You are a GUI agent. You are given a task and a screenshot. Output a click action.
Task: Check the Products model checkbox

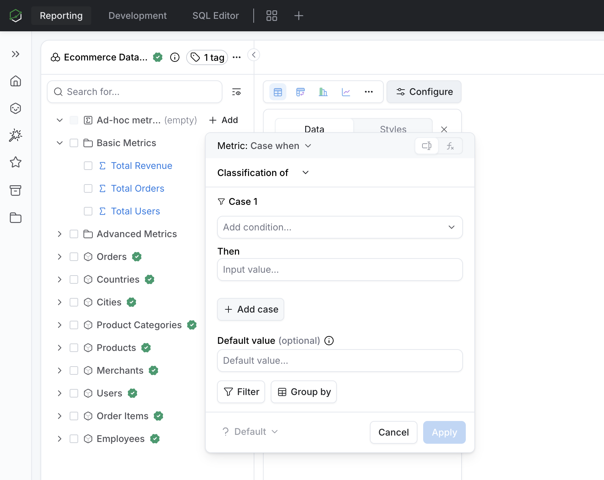pyautogui.click(x=74, y=348)
